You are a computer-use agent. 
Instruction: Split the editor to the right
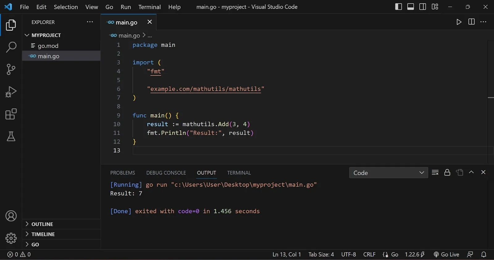[x=471, y=22]
